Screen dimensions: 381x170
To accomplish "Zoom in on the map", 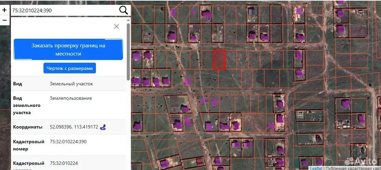I will pos(4,10).
